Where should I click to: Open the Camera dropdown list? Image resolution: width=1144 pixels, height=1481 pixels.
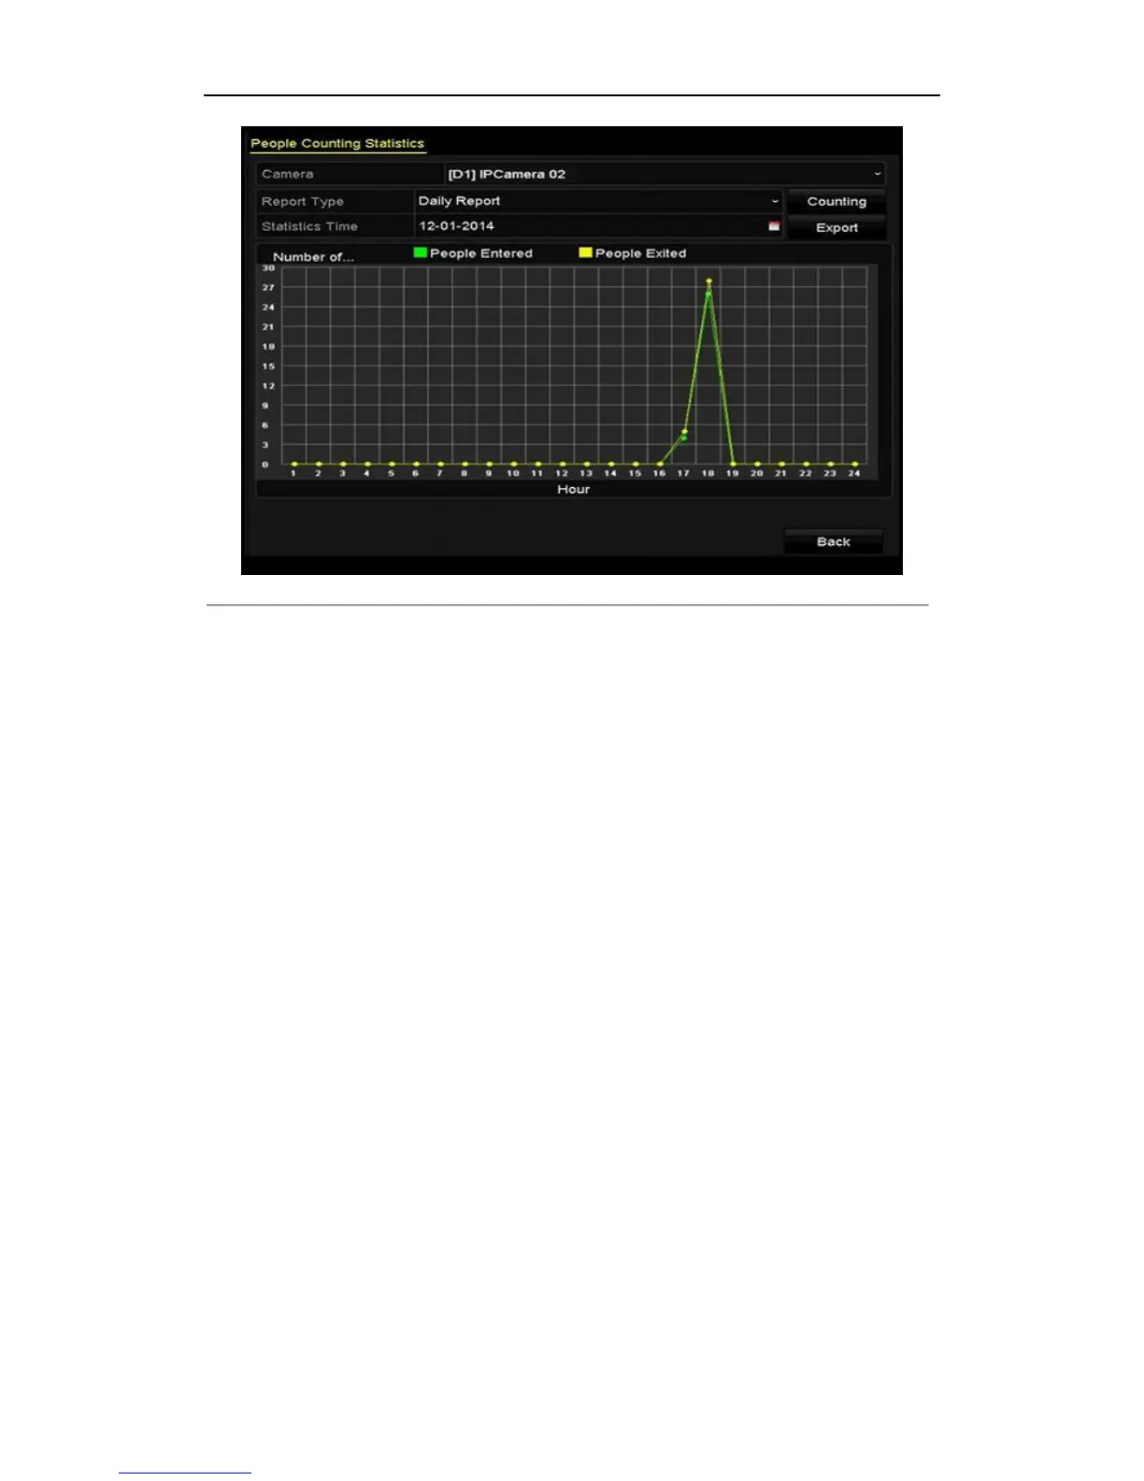tap(665, 174)
